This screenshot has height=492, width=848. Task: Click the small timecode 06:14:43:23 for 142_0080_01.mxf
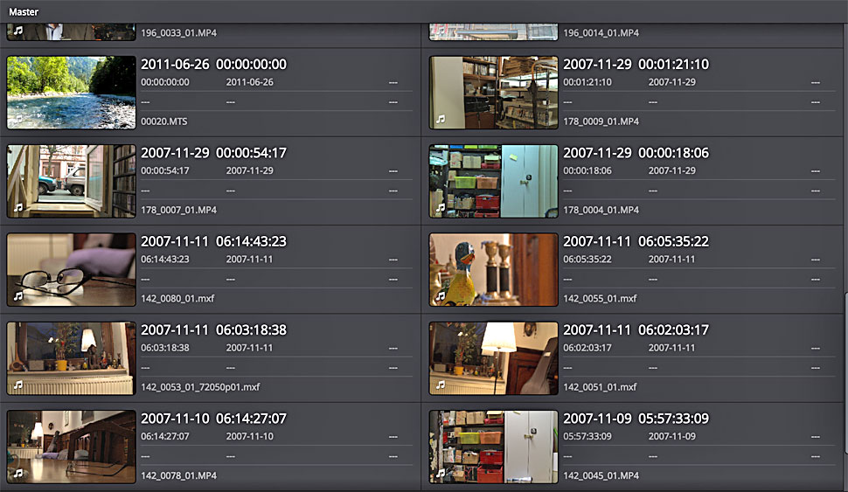pos(165,260)
